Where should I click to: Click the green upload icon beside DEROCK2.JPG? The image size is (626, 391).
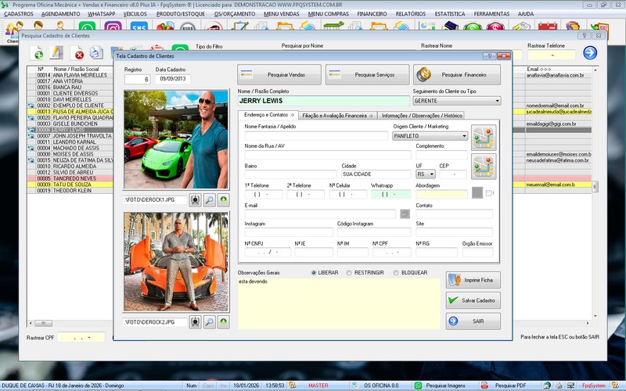pyautogui.click(x=225, y=321)
